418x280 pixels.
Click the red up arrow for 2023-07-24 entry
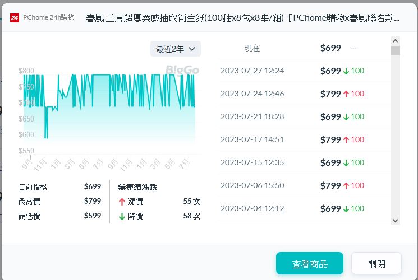[x=346, y=94]
